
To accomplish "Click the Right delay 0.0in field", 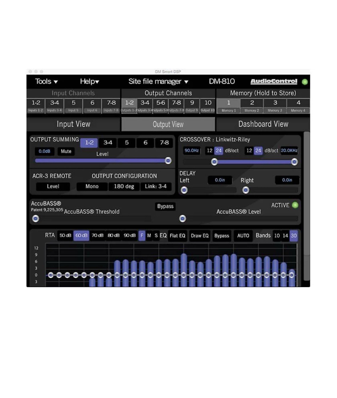I will pyautogui.click(x=287, y=180).
